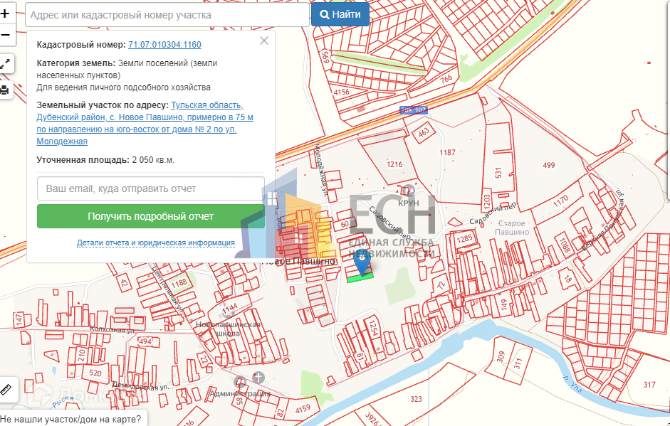Click the Администрация map marker icon
Image resolution: width=670 pixels, height=426 pixels.
[x=240, y=382]
